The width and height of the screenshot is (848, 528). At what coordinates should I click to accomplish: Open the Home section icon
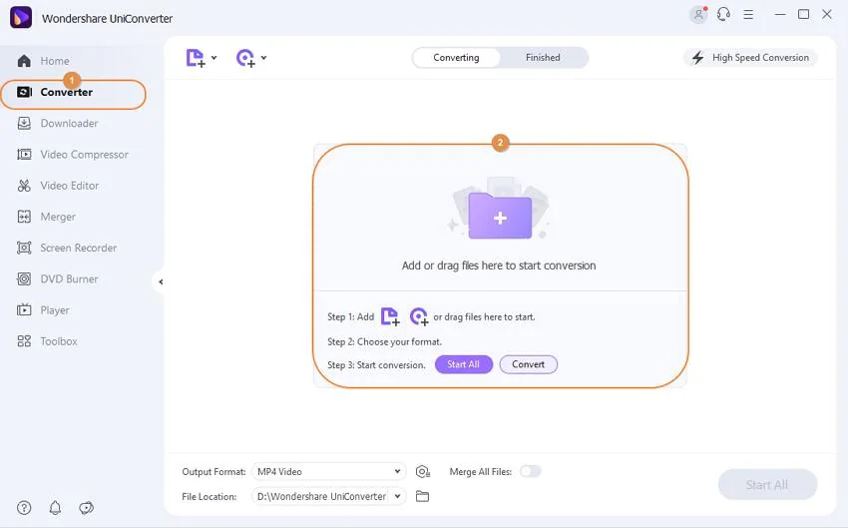(24, 61)
